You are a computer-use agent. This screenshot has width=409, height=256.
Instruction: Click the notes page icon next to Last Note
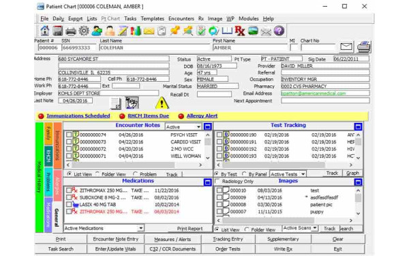tap(116, 104)
